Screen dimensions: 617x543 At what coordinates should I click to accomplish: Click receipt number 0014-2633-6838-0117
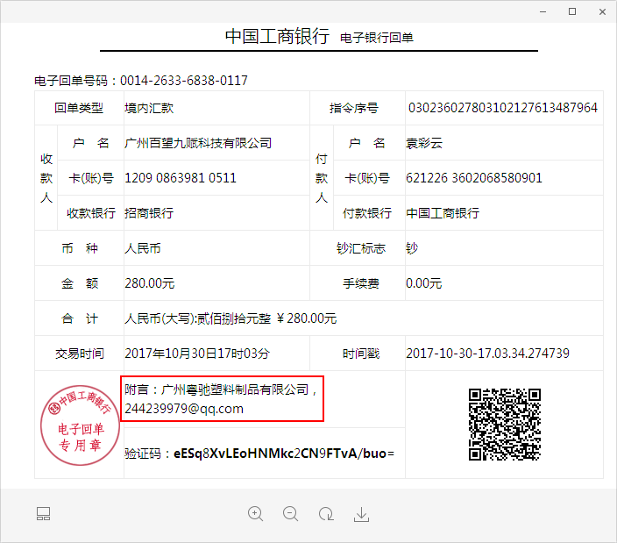point(184,81)
